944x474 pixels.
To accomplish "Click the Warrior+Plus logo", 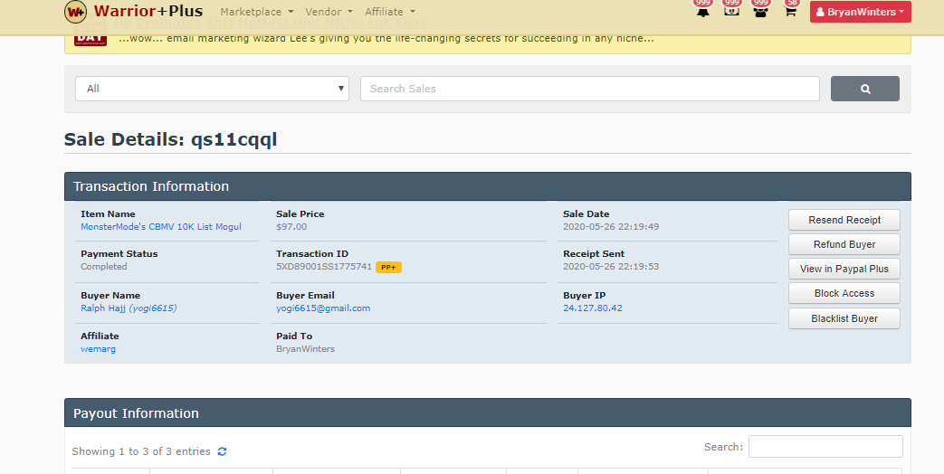I will click(x=134, y=12).
